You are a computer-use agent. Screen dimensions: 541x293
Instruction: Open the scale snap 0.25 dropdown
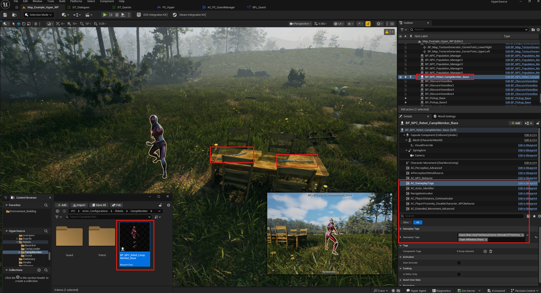tap(102, 24)
